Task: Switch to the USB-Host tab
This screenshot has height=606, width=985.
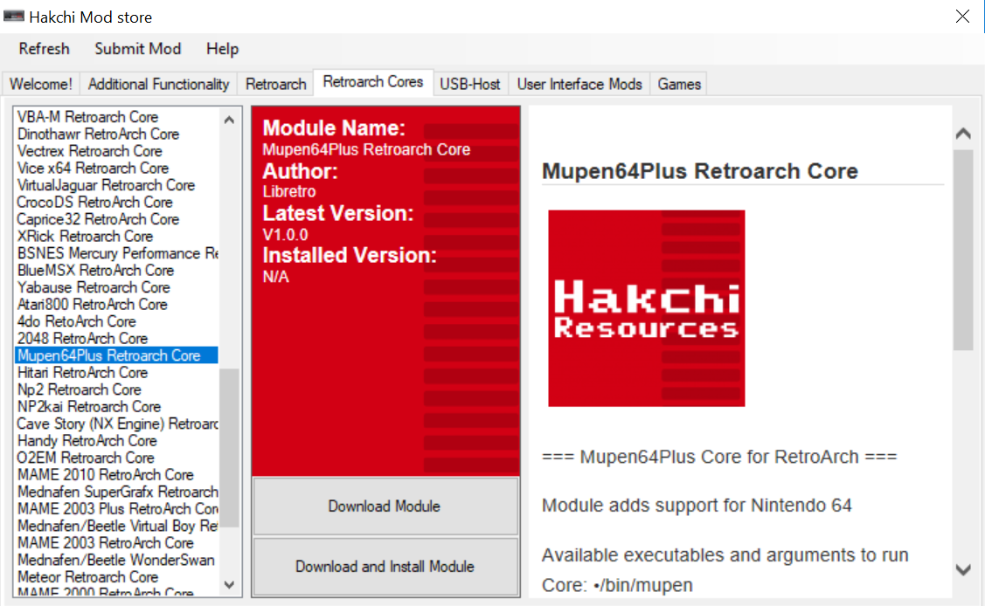Action: [x=470, y=84]
